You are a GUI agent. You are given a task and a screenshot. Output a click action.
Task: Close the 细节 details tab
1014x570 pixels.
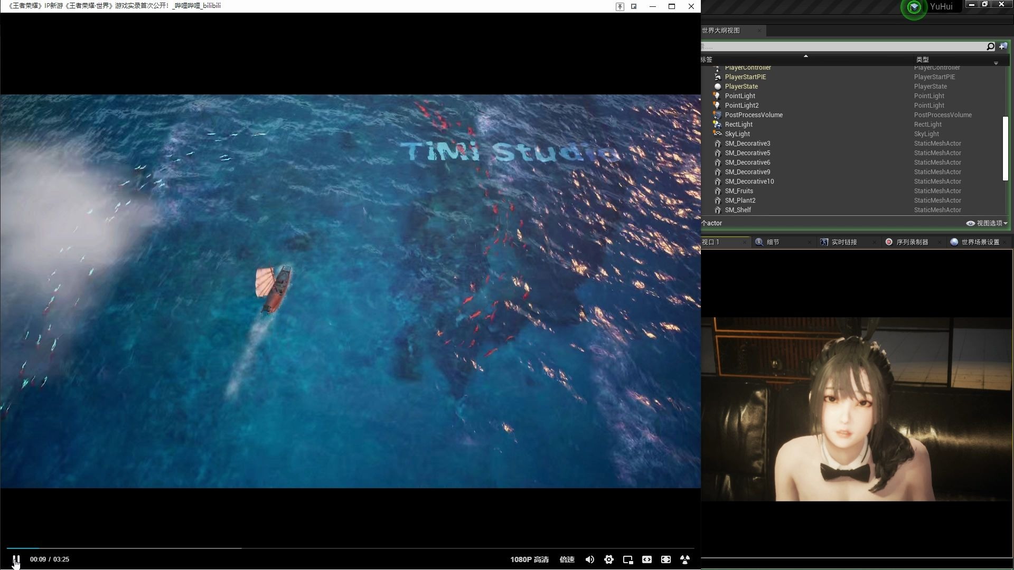click(810, 242)
